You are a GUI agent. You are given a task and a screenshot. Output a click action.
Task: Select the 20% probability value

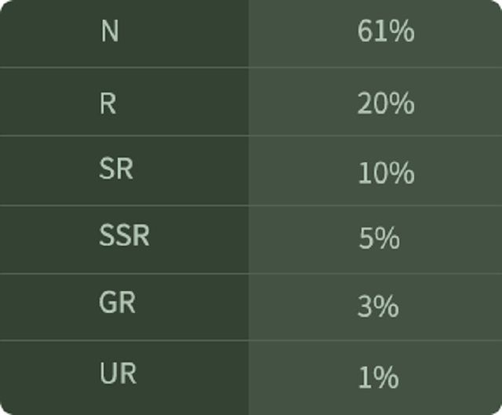point(385,102)
